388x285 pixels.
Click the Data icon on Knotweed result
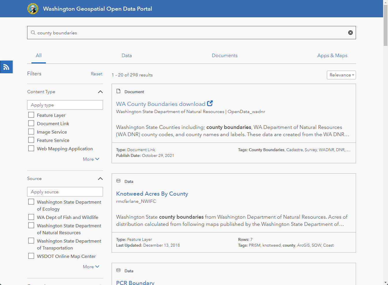(118, 181)
